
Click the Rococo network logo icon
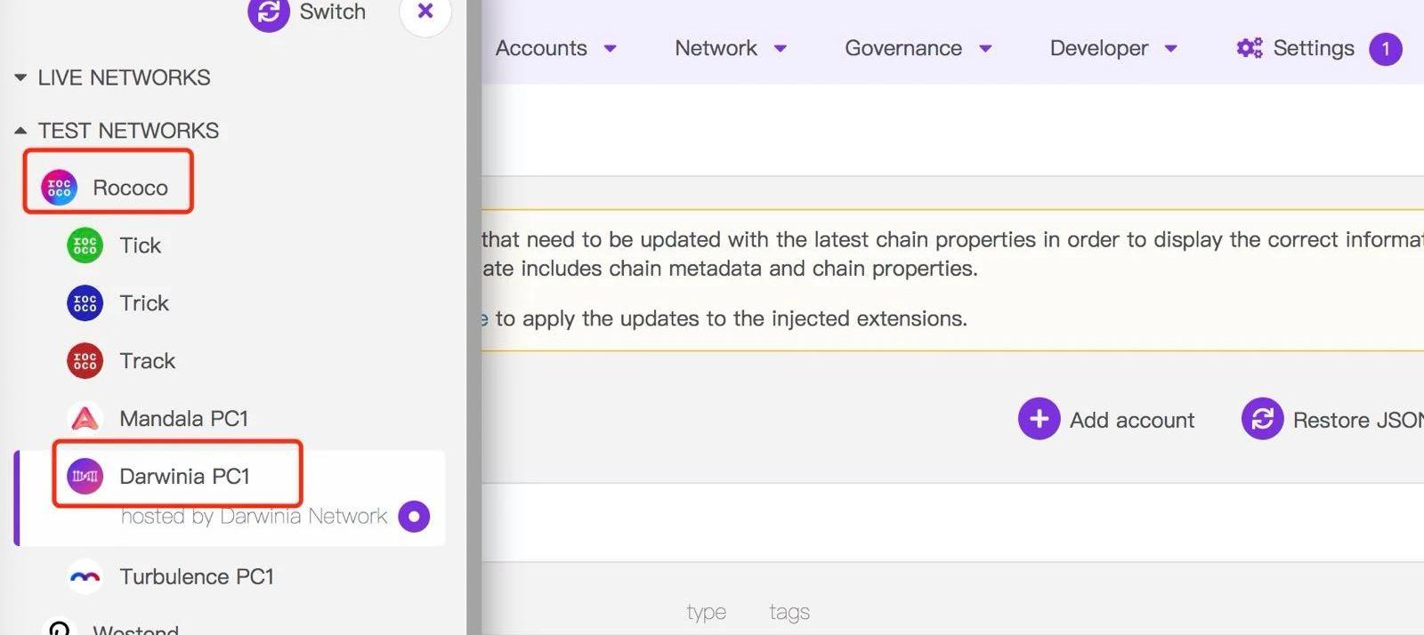click(60, 188)
